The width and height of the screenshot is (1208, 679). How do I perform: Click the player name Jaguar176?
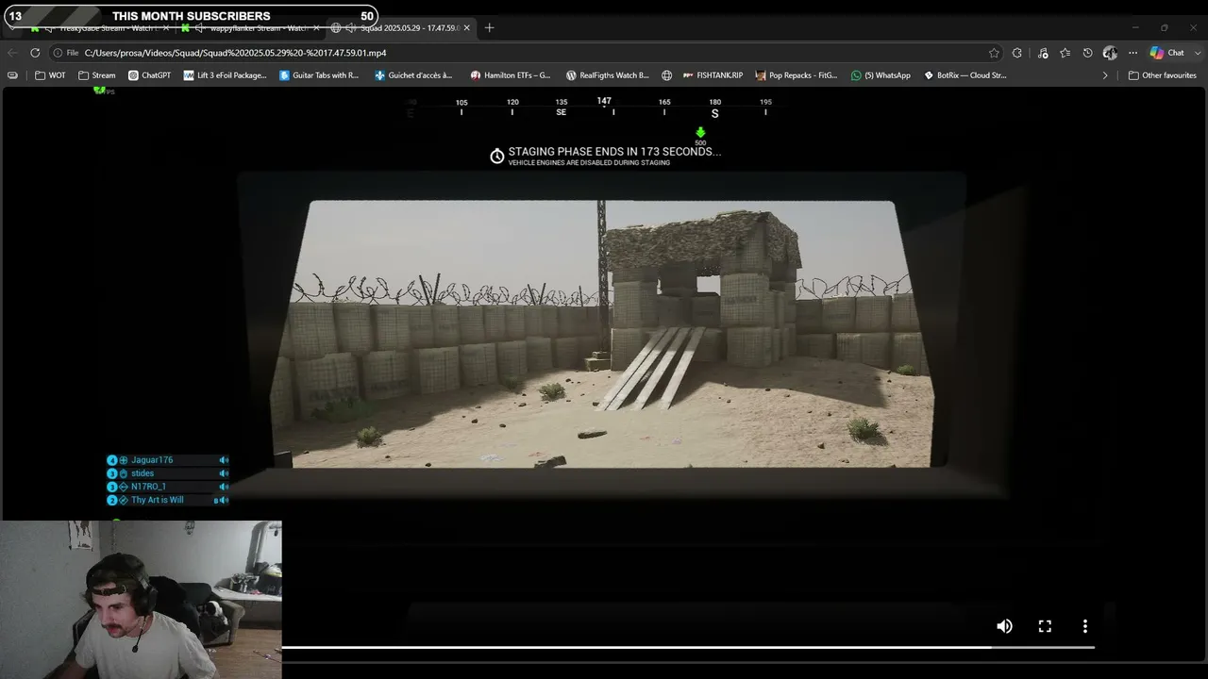(x=152, y=460)
